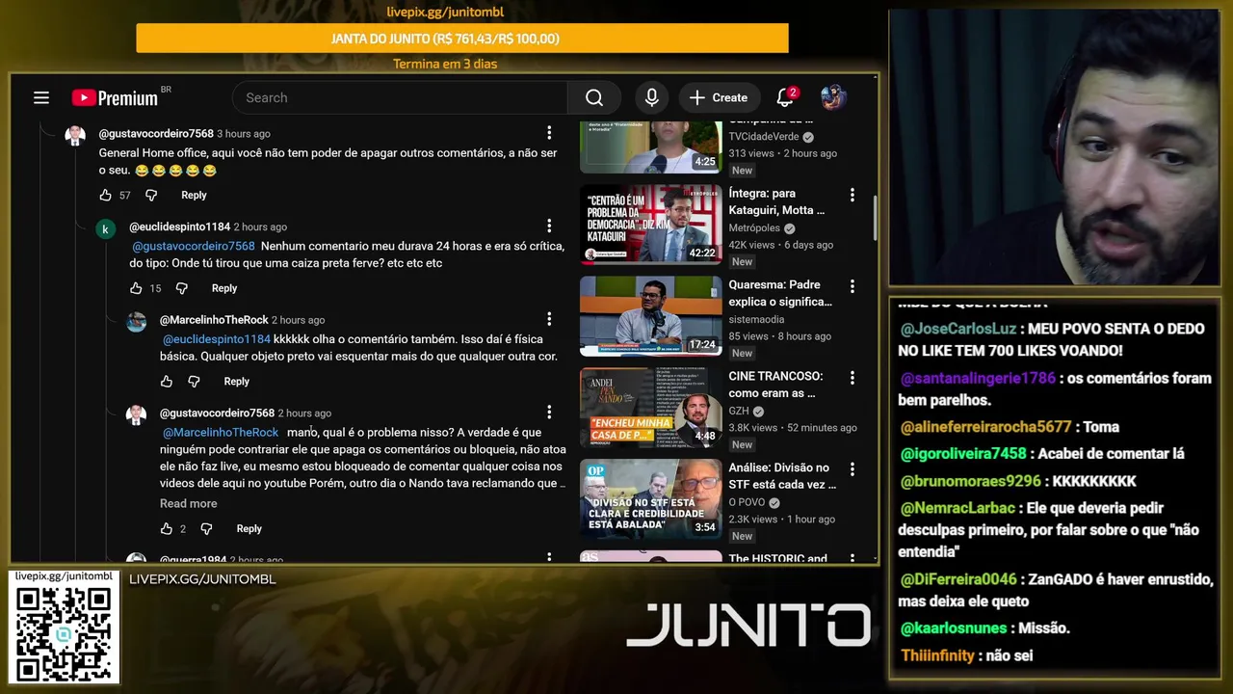The image size is (1233, 694).
Task: Dislike euclidespinto1184's comment
Action: 182,288
